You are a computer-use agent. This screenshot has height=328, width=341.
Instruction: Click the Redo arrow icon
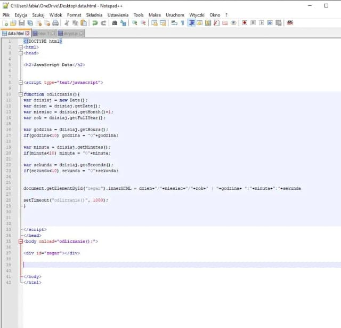pyautogui.click(x=103, y=23)
